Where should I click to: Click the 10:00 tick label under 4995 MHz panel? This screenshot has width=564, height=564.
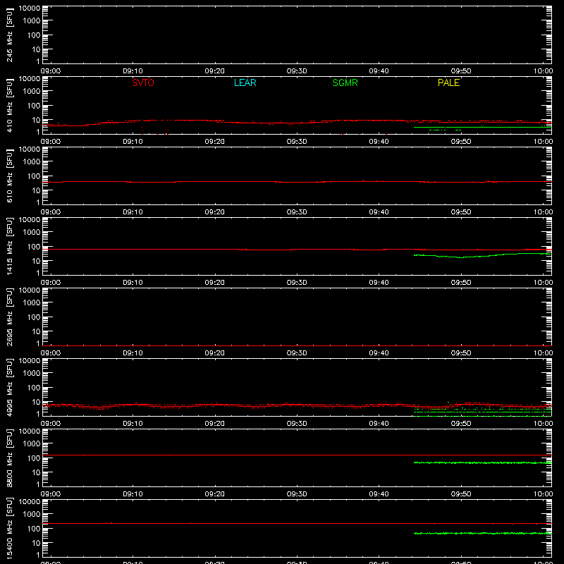[543, 424]
